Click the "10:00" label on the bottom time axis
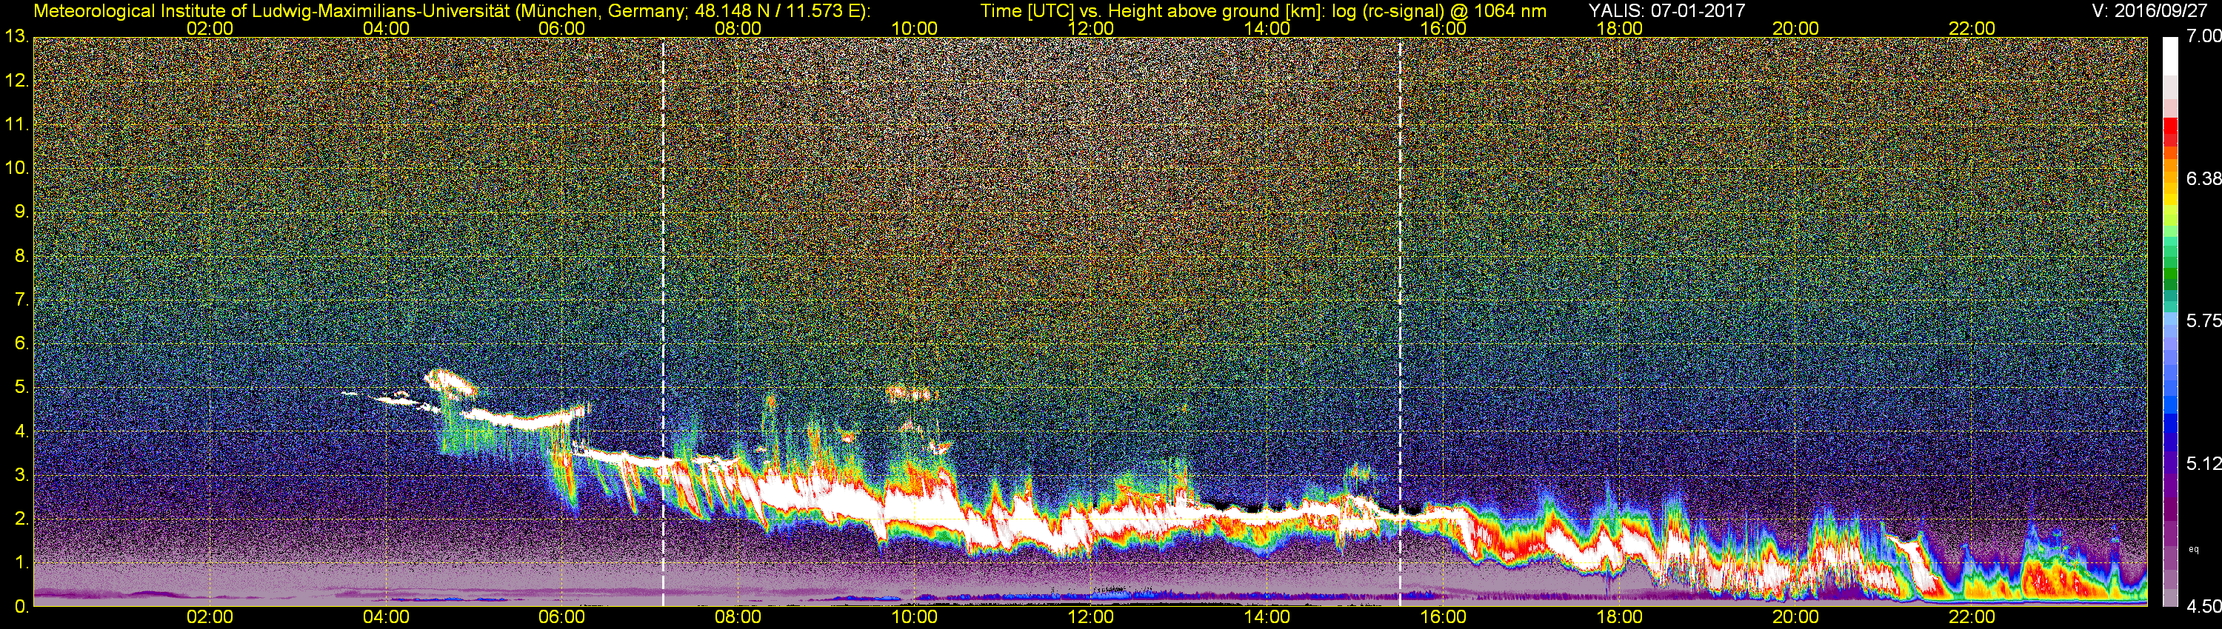Image resolution: width=2222 pixels, height=629 pixels. pyautogui.click(x=914, y=617)
